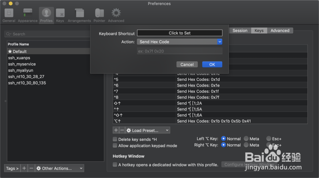Open the Other Actions dropdown menu
Image resolution: width=319 pixels, height=178 pixels.
59,168
